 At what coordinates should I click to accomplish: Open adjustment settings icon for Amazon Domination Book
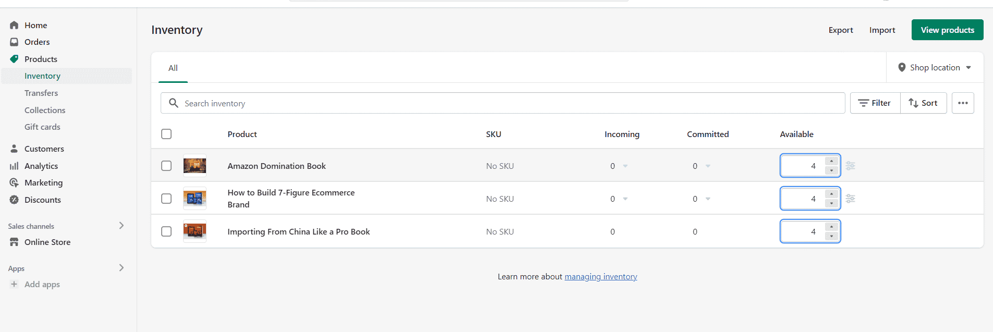[x=850, y=166]
